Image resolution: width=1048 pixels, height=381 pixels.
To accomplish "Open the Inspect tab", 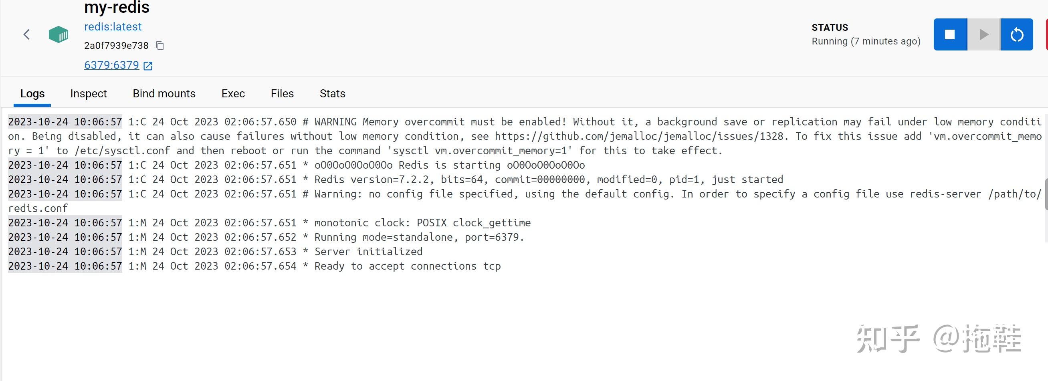I will tap(88, 93).
